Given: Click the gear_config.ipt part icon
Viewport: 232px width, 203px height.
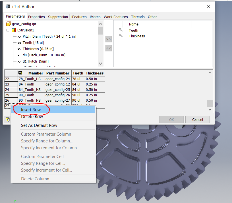Looking at the screenshot, I should pos(9,24).
